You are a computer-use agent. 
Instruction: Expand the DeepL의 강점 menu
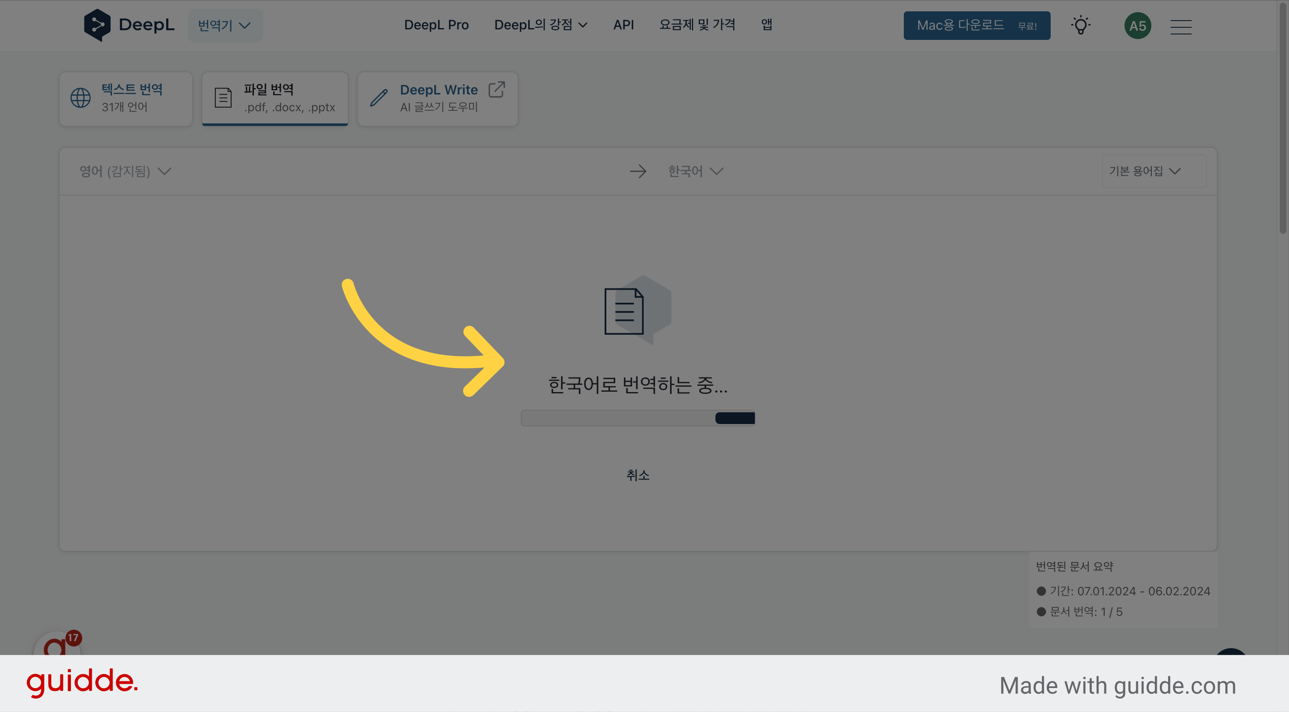(540, 25)
